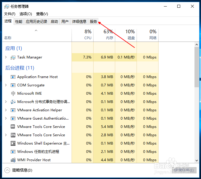Viewport: 201px width, 179px height.
Task: Click the scrollbar down arrow
Action: [197, 160]
